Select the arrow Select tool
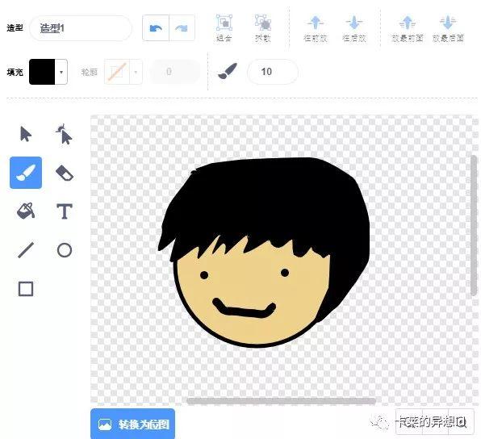This screenshot has height=439, width=481. point(26,134)
